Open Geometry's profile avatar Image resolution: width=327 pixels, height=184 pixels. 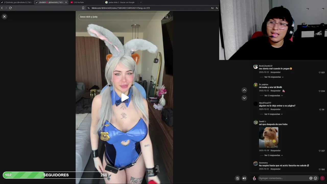pyautogui.click(x=255, y=164)
